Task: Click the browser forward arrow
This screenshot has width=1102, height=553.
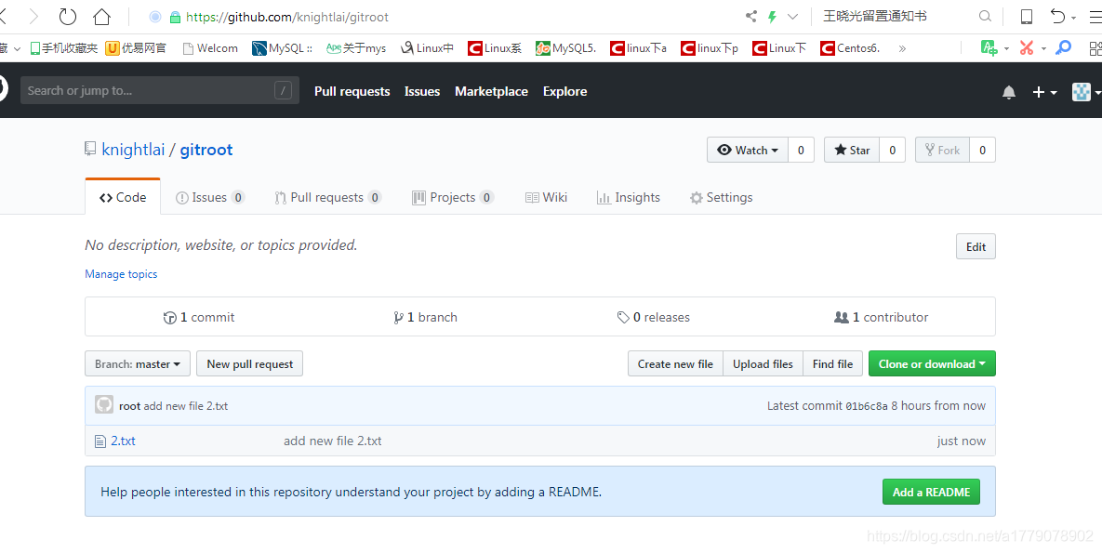Action: [x=33, y=16]
